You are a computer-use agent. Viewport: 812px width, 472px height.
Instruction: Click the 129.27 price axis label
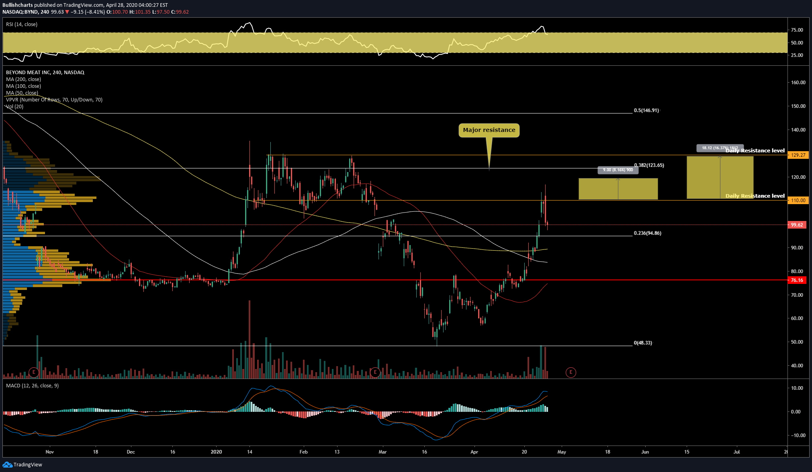tap(798, 155)
